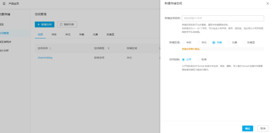
Task: Open the filter icon beside 空间类型
Action: tap(109, 49)
